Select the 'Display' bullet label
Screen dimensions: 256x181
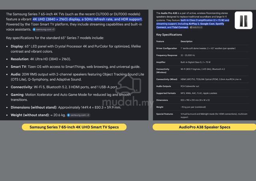click(x=17, y=46)
